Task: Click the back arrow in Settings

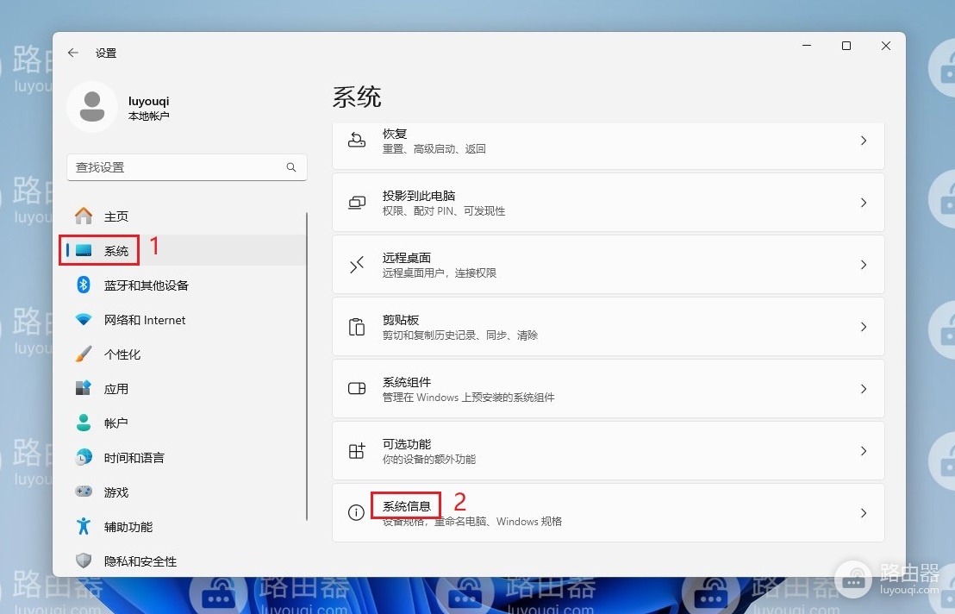Action: coord(73,53)
